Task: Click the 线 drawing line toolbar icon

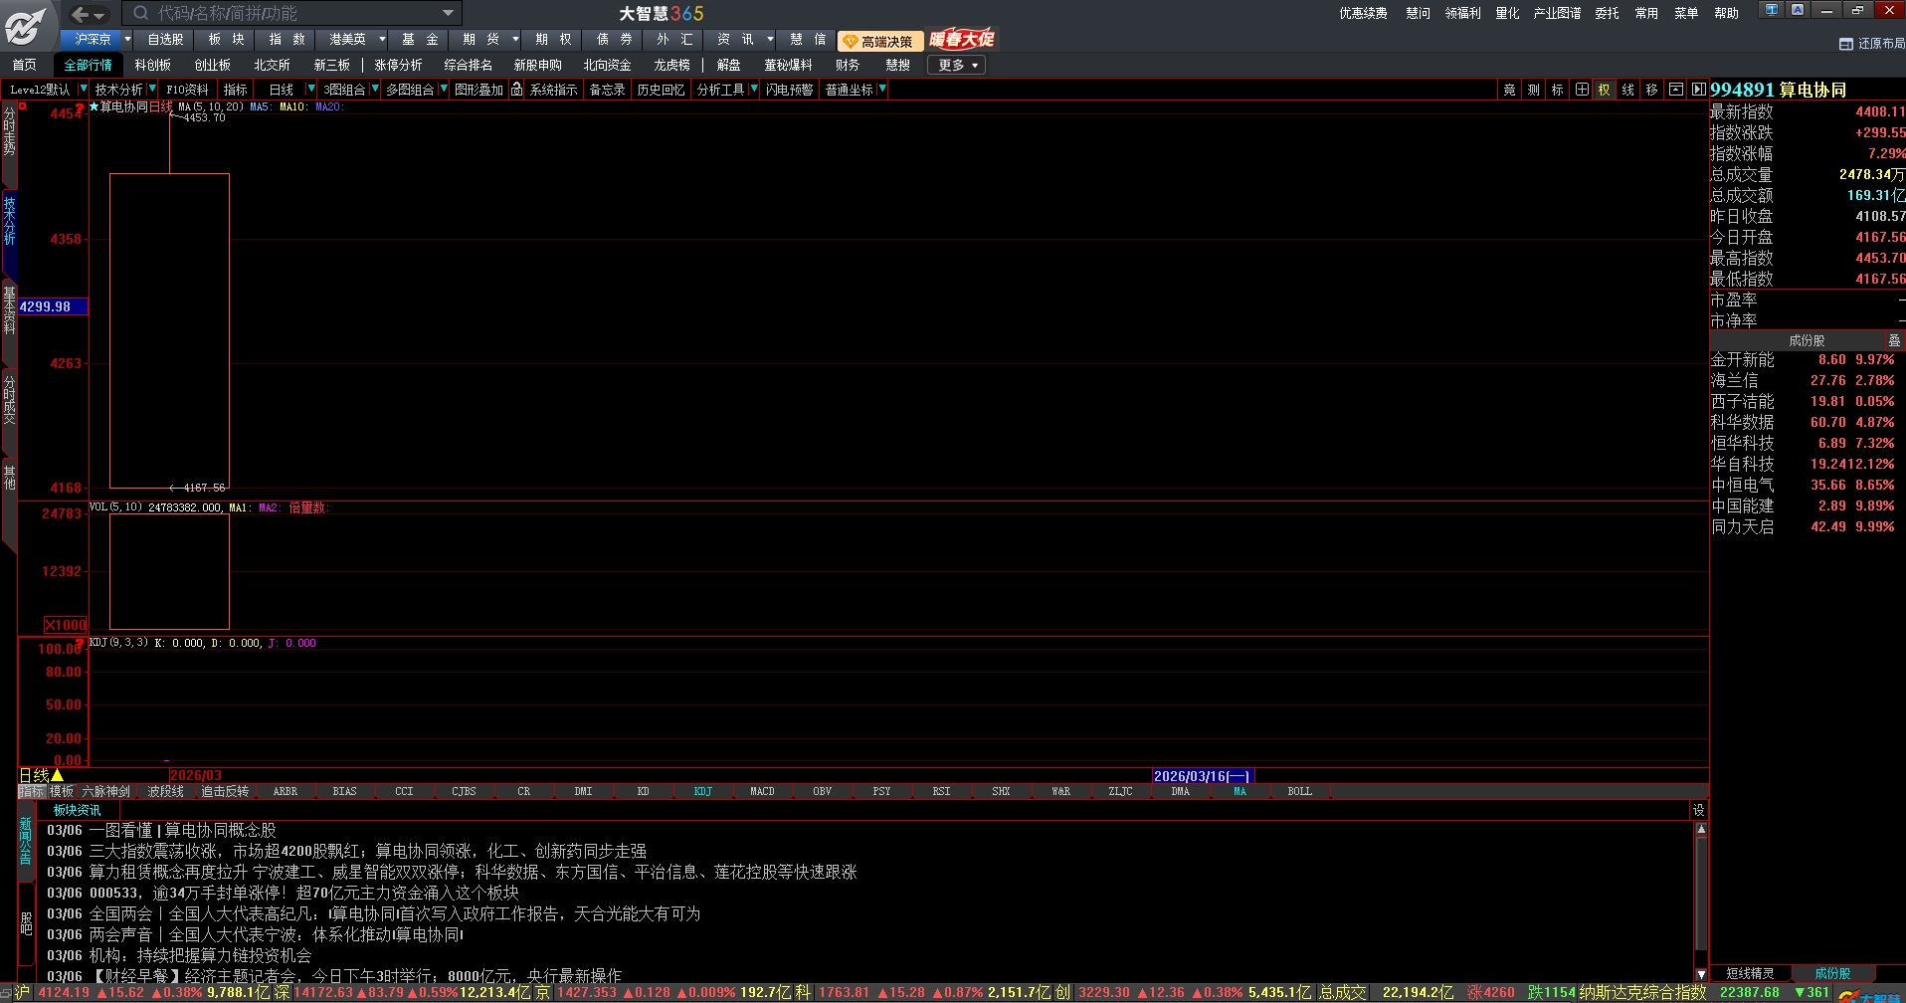Action: 1627,90
